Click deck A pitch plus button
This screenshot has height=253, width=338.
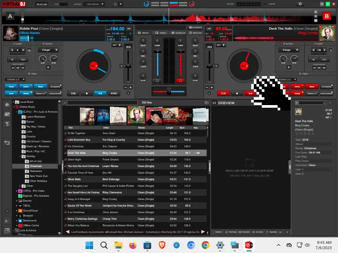131,87
